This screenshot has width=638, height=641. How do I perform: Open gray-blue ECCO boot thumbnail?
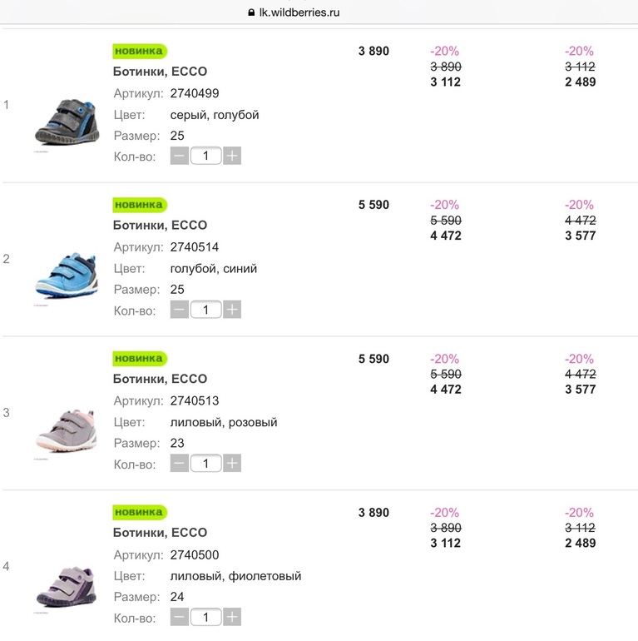(x=65, y=122)
